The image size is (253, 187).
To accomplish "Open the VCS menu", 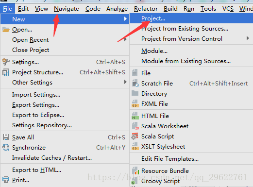I will [228, 9].
